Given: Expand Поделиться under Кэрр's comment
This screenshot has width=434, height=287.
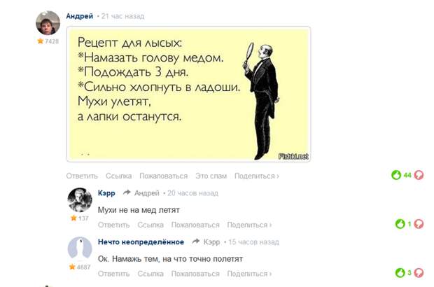Looking at the screenshot, I should coord(249,225).
